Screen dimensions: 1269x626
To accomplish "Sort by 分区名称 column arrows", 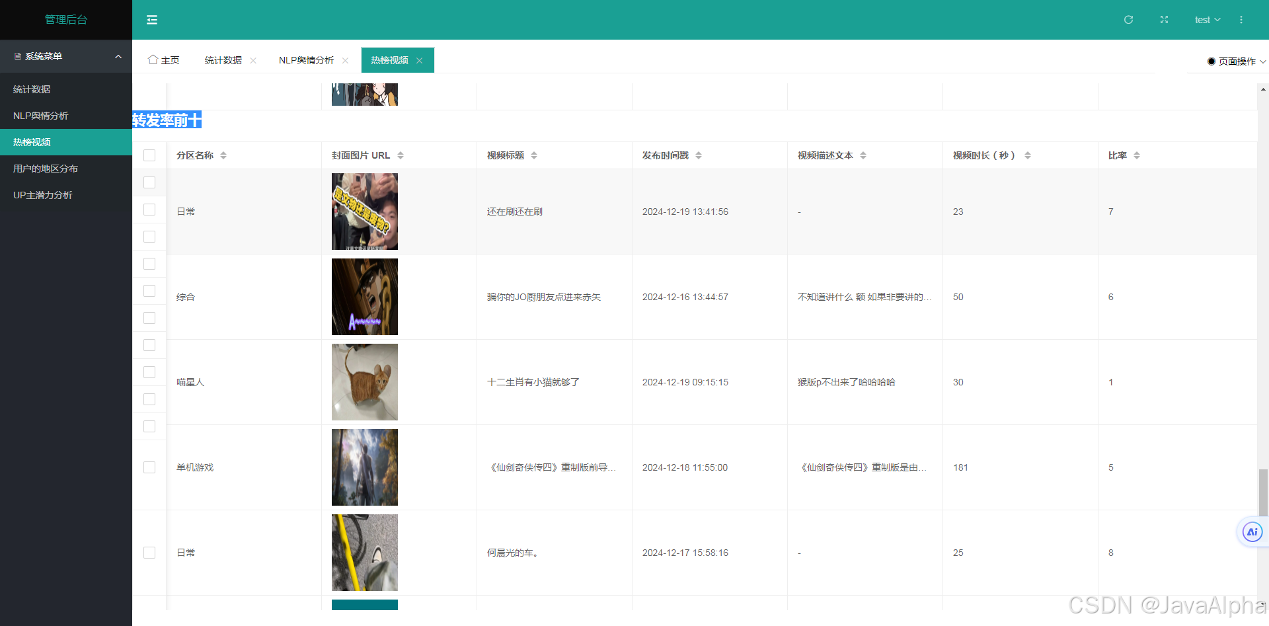I will click(223, 155).
